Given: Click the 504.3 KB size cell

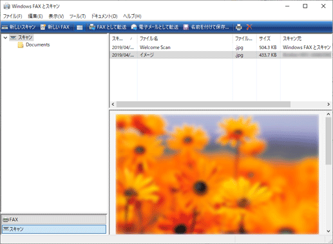Looking at the screenshot, I should coord(268,47).
